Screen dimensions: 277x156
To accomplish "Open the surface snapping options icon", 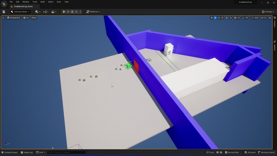I will [x=231, y=18].
